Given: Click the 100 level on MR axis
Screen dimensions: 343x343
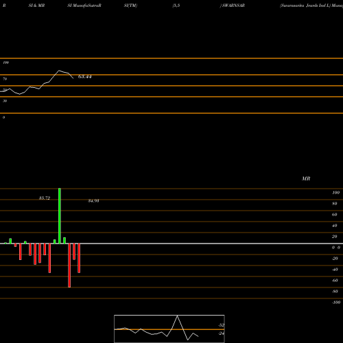Looking at the screenshot, I should tap(335, 193).
